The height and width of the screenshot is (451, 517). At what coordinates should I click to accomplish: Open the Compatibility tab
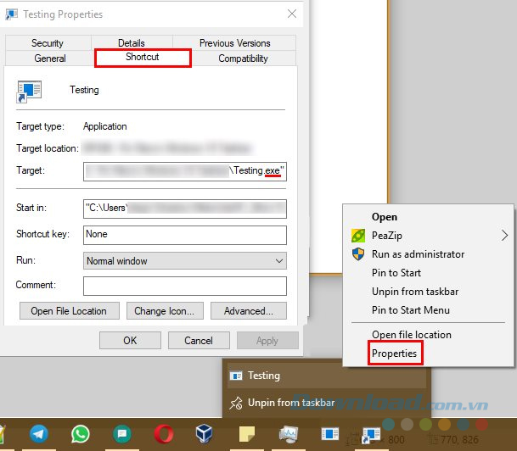[243, 58]
